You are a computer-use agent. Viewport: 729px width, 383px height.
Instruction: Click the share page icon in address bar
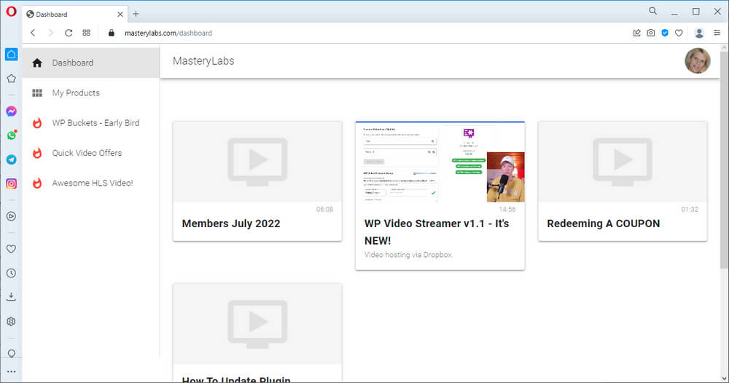636,33
